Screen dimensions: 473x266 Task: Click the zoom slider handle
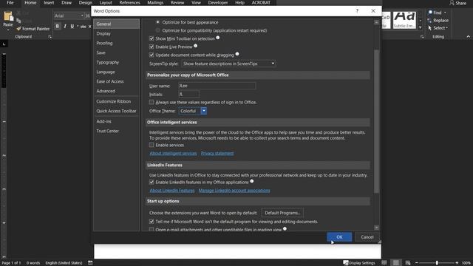[x=437, y=263]
